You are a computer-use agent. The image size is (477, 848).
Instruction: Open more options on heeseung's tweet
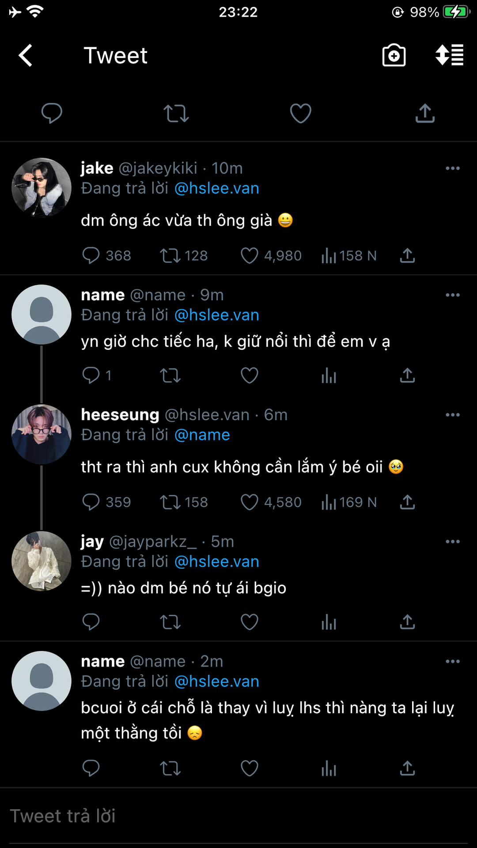(x=453, y=415)
